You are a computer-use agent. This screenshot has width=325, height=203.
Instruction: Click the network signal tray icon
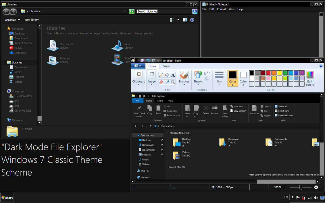[310, 198]
